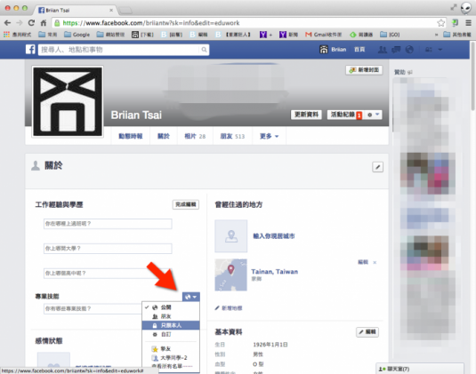Click the Done Editing button in work section
Image resolution: width=476 pixels, height=374 pixels.
click(185, 204)
